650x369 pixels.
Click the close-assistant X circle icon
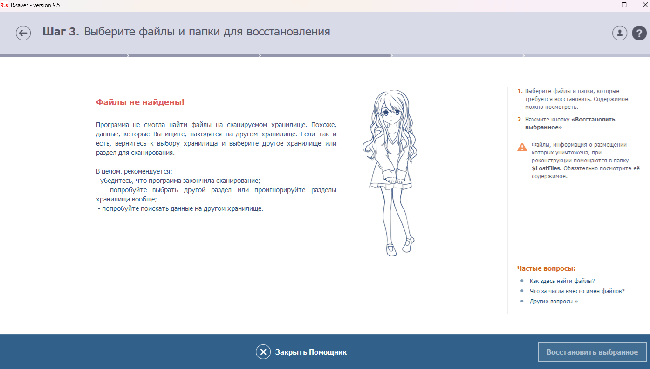(x=263, y=352)
